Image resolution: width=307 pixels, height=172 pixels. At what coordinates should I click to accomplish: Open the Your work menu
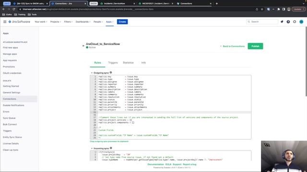click(41, 21)
